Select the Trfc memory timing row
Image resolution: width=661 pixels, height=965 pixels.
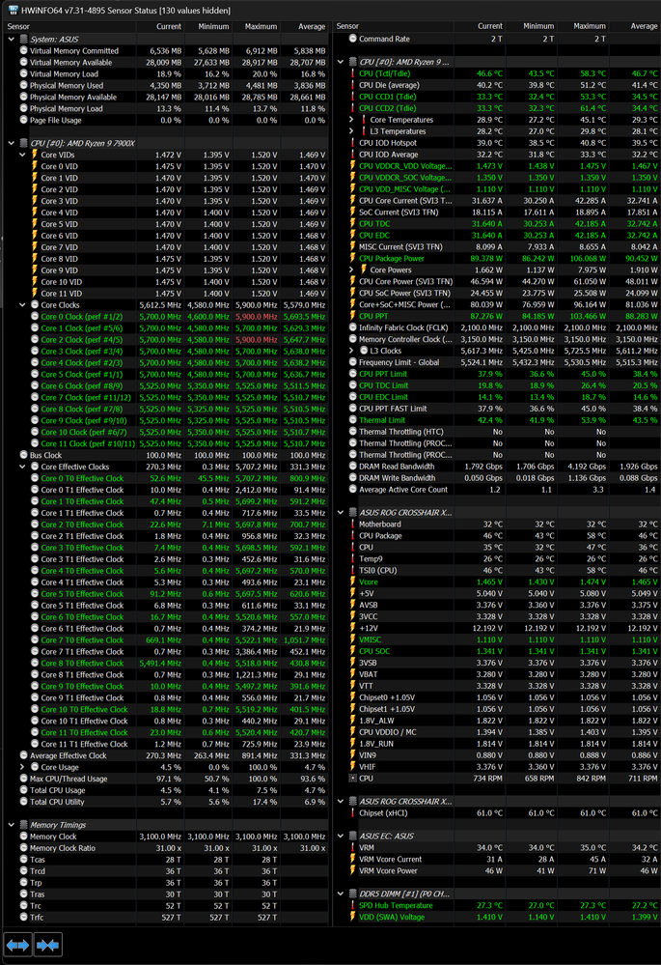coord(165,917)
